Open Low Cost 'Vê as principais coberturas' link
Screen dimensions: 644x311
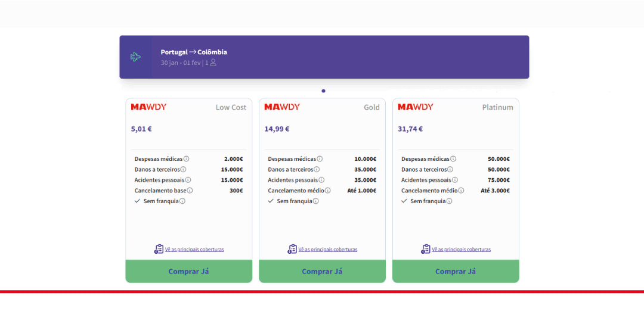194,250
